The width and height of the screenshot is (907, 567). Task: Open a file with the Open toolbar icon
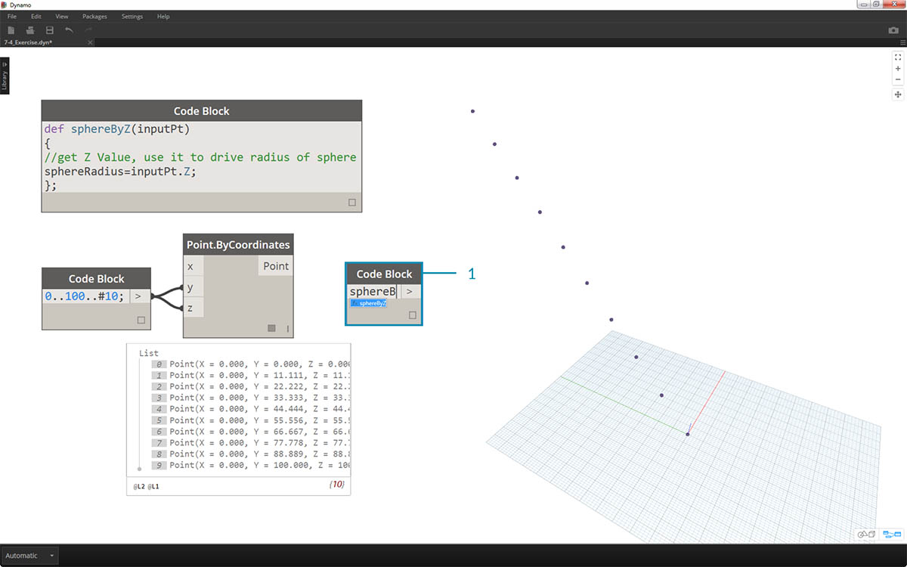(30, 30)
